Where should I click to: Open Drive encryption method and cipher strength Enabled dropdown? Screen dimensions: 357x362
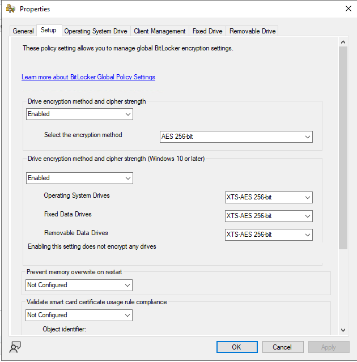(x=79, y=114)
